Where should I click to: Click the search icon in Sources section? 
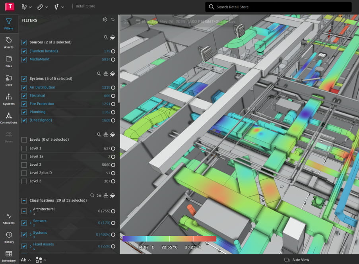click(106, 37)
